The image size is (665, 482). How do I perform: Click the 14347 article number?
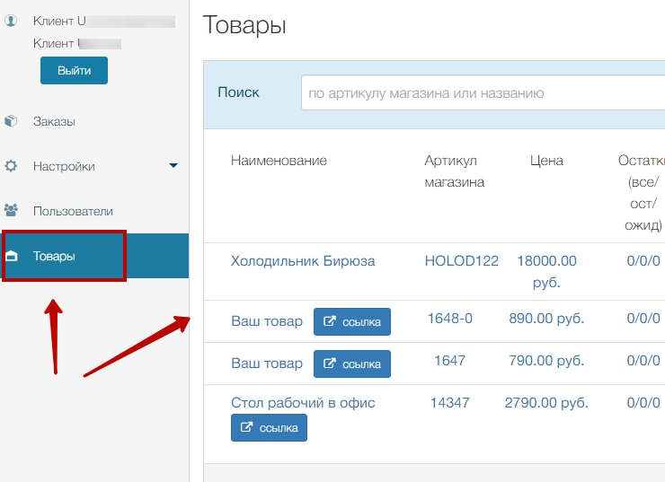[449, 403]
